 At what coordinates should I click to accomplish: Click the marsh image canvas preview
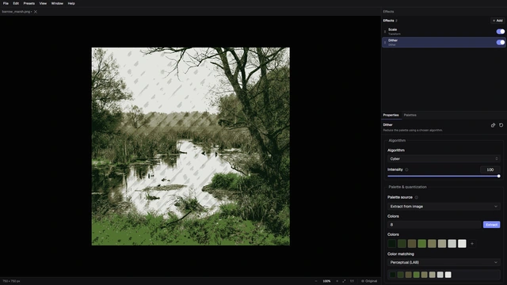pyautogui.click(x=190, y=146)
